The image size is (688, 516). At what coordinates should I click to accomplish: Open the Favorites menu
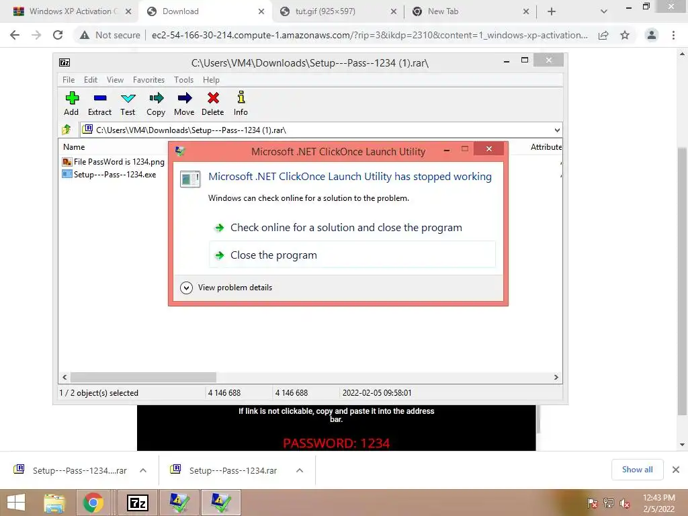pos(148,80)
